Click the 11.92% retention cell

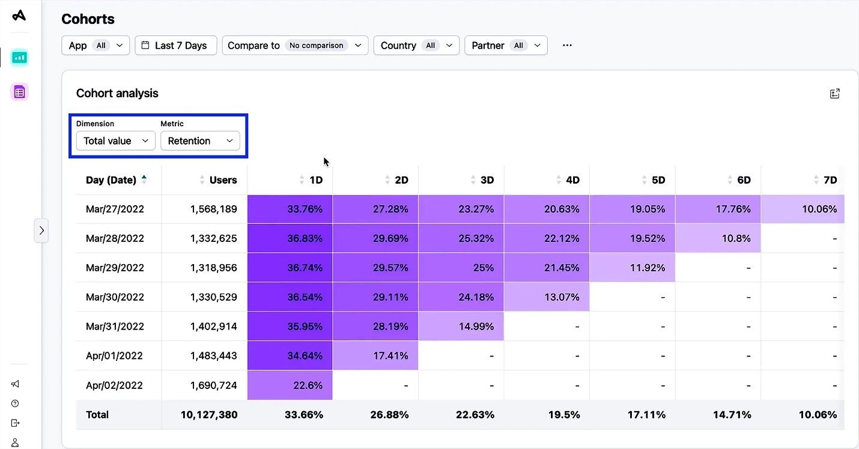tap(632, 268)
